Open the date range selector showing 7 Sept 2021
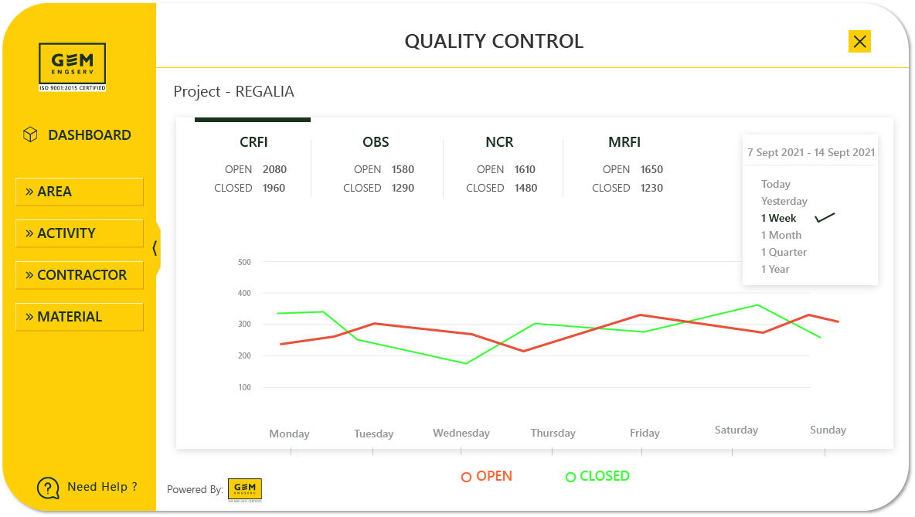915x517 pixels. point(809,152)
